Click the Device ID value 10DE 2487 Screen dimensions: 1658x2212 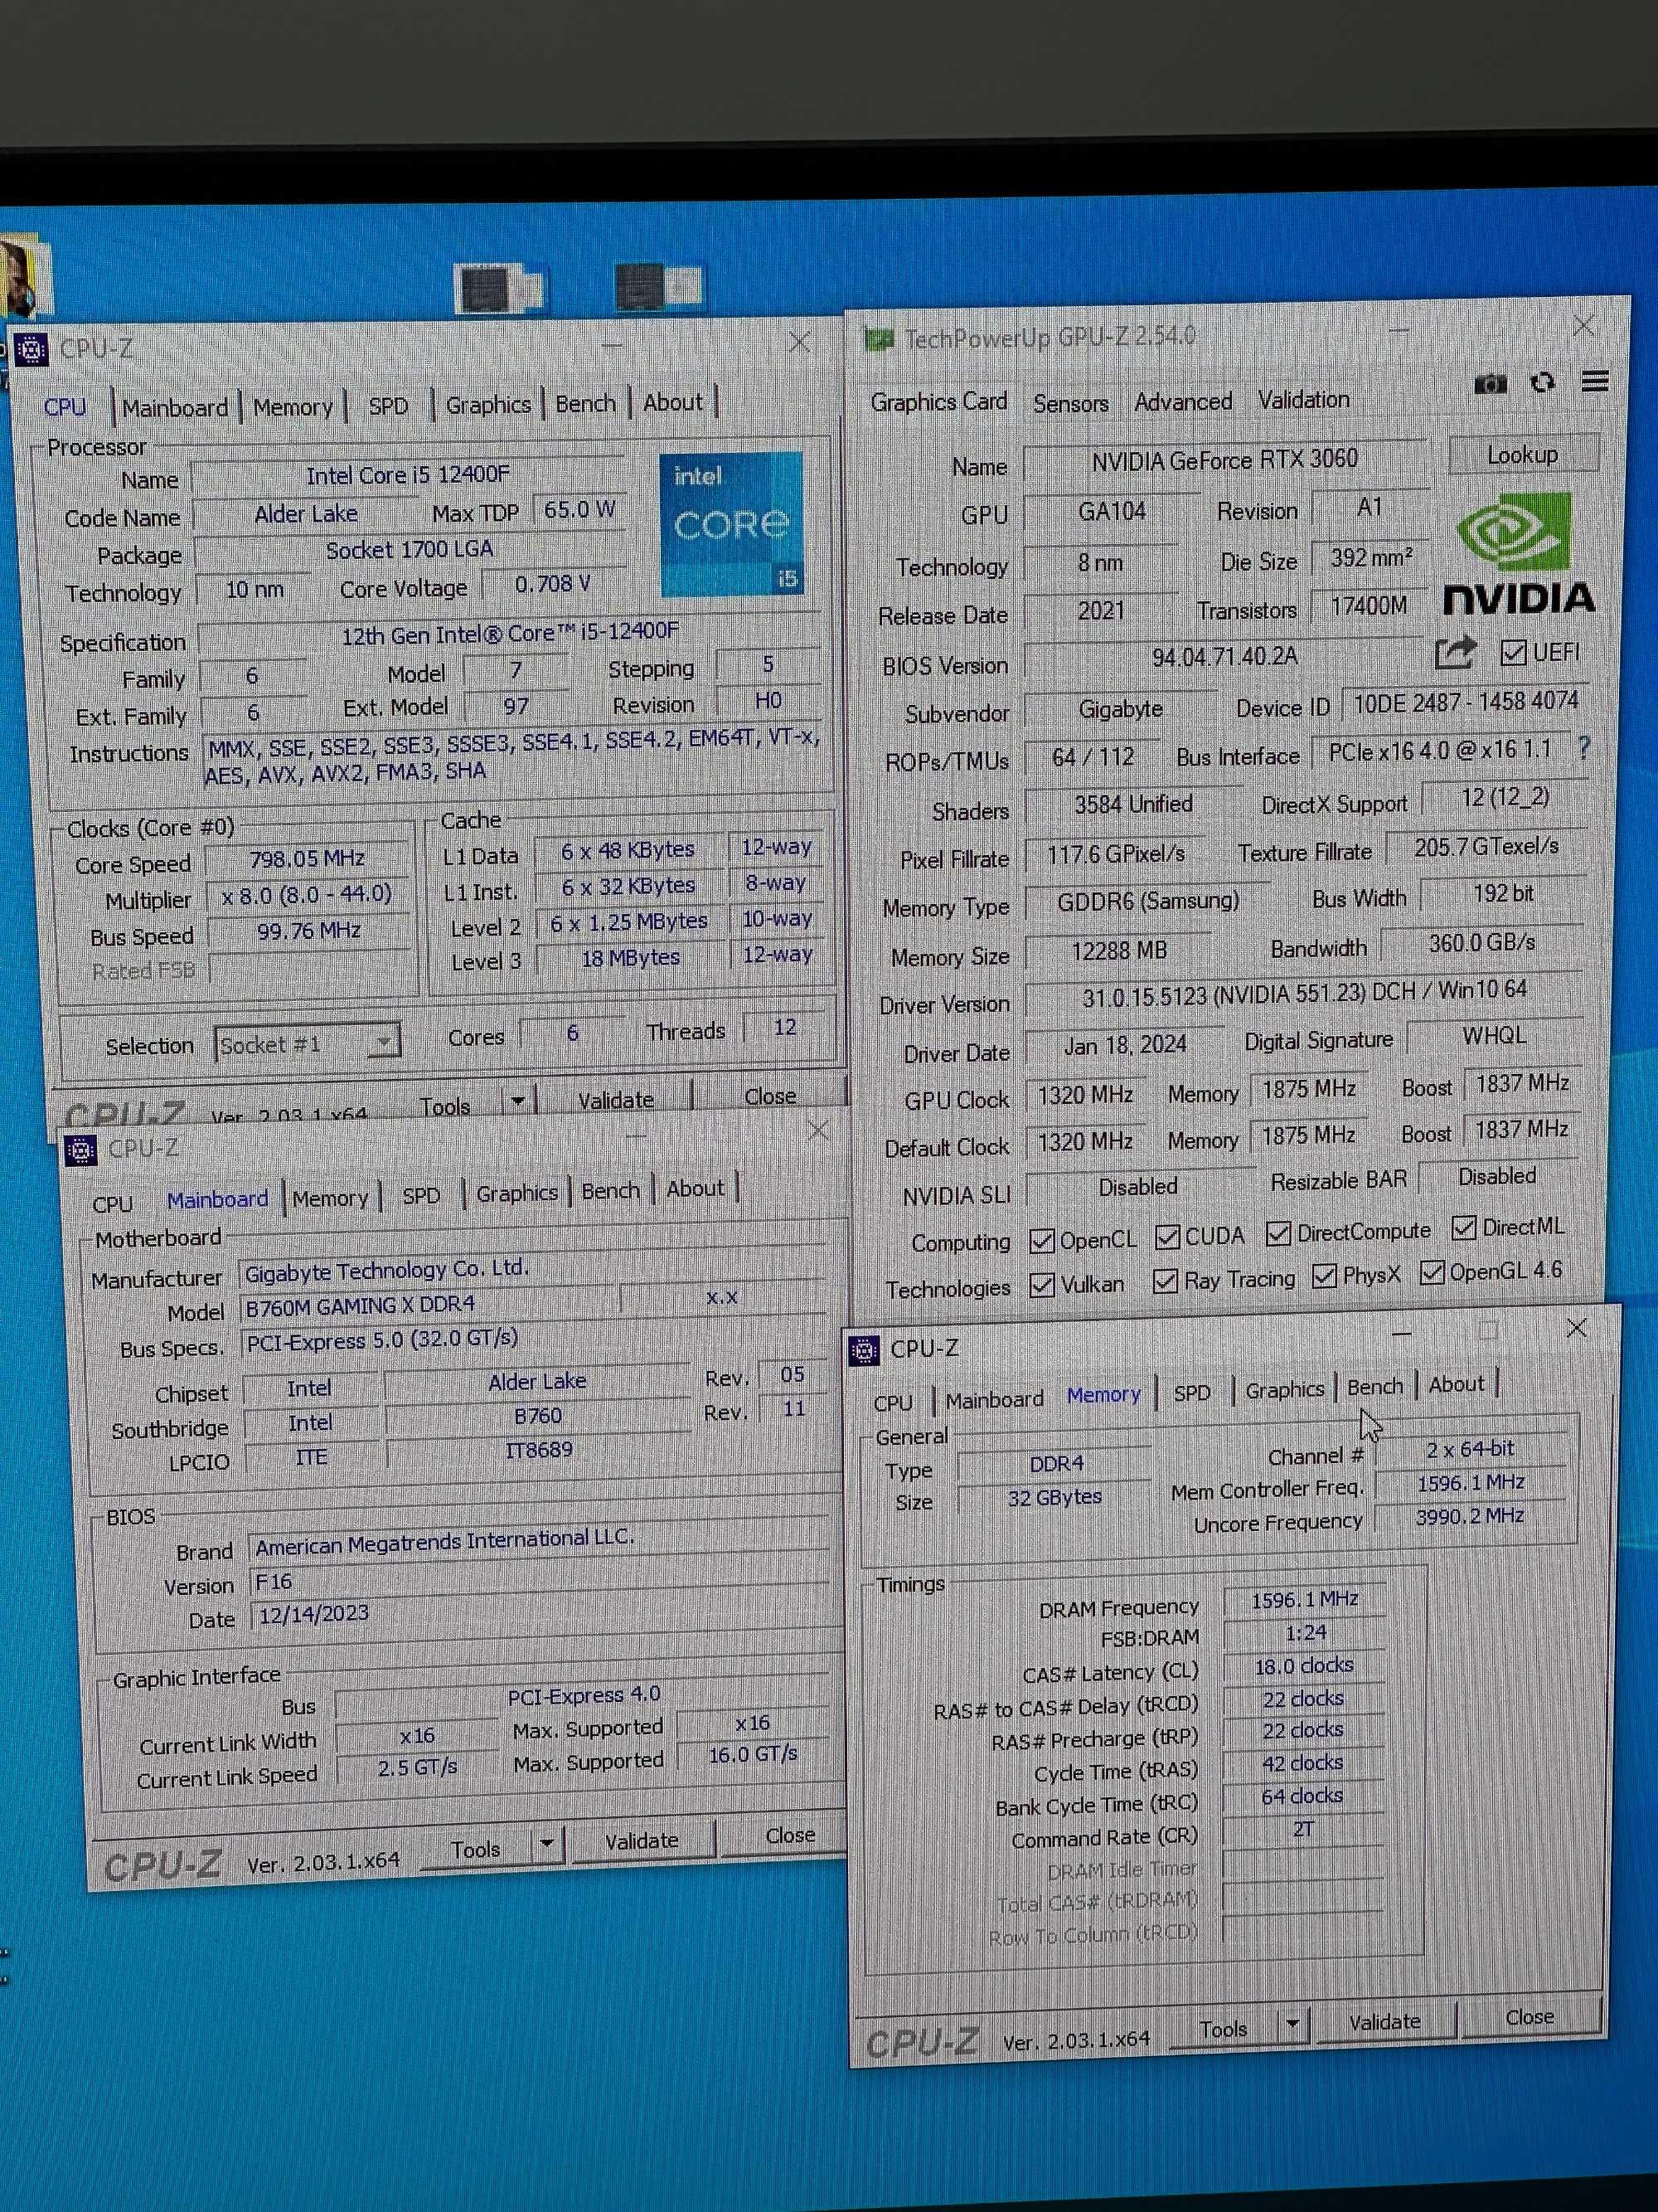1467,702
